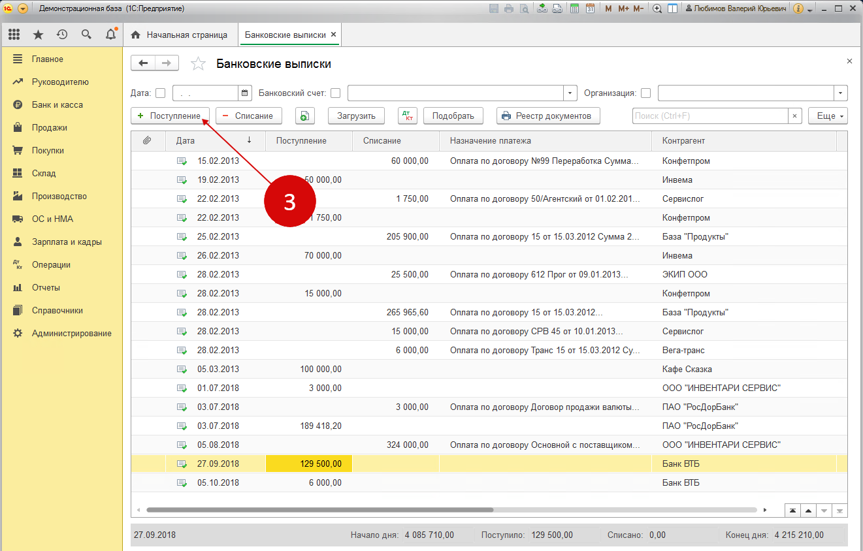Click the Подобрать button
This screenshot has width=863, height=551.
[x=453, y=116]
